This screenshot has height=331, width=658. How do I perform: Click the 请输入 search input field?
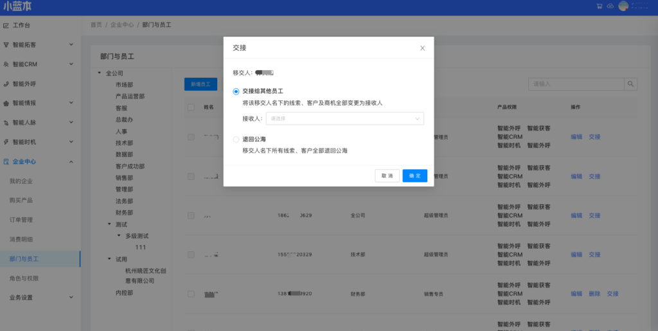(576, 84)
